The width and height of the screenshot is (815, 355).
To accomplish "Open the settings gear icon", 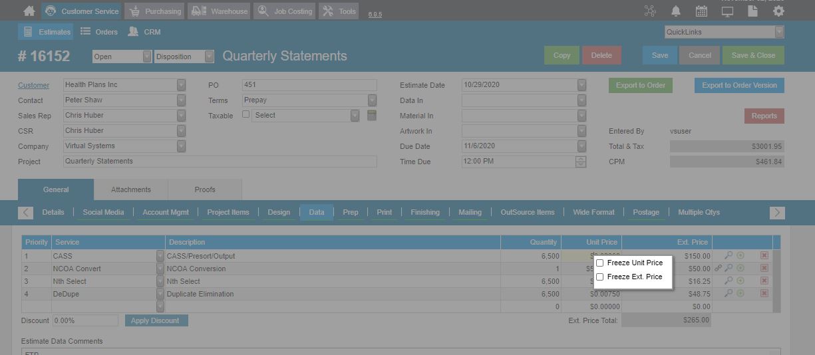I will (778, 11).
